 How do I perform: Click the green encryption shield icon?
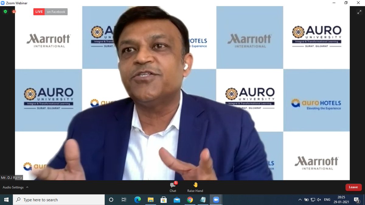coord(5,12)
